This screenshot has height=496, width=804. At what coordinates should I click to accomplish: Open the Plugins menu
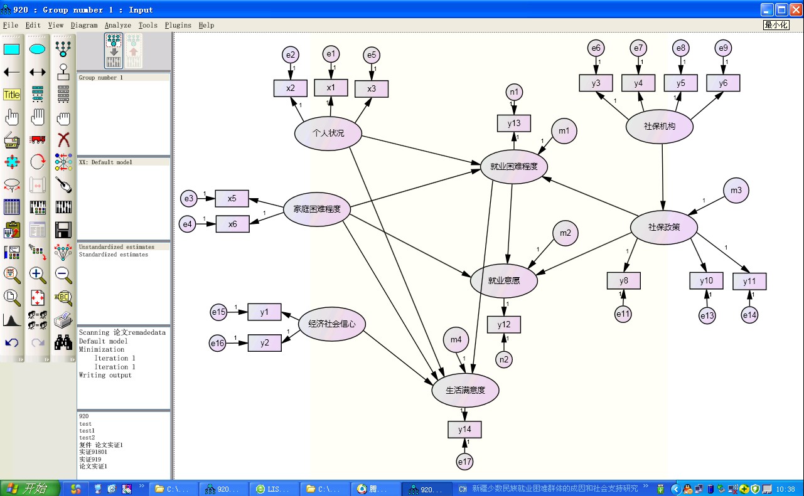[178, 25]
